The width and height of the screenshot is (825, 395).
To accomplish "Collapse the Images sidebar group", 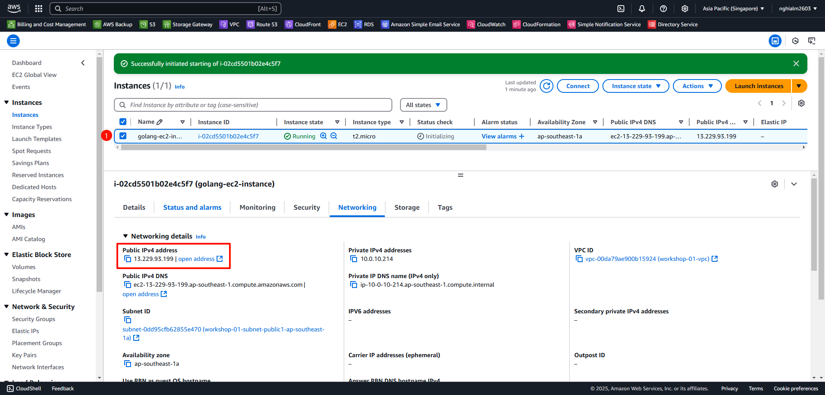I will 6,214.
